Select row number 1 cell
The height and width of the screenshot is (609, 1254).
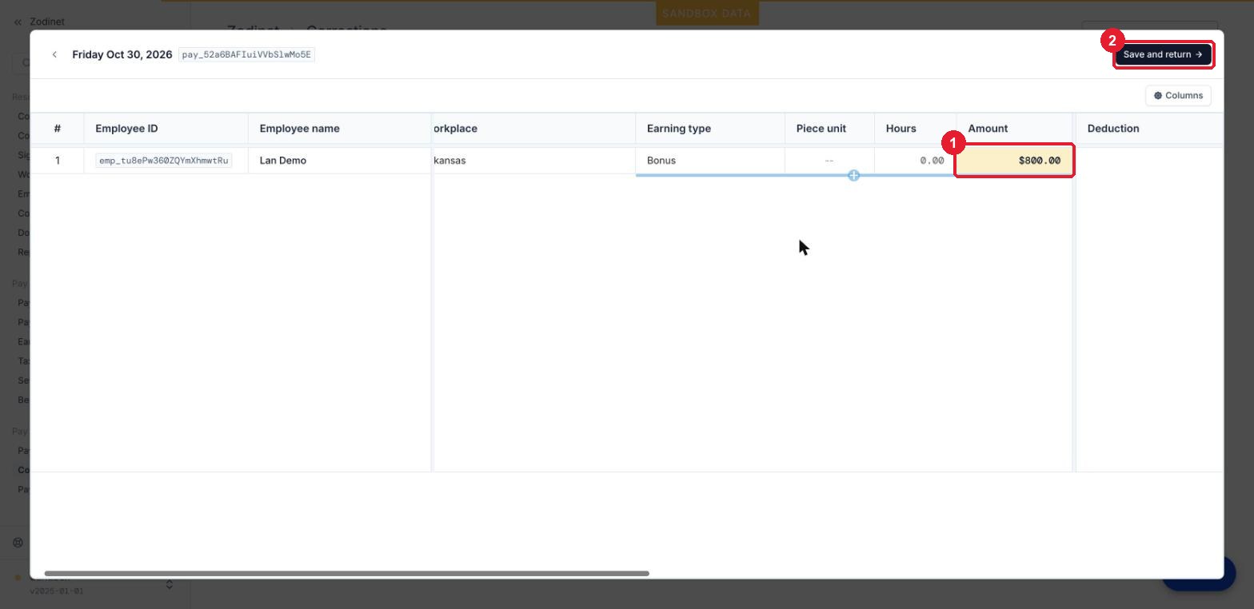click(x=58, y=161)
